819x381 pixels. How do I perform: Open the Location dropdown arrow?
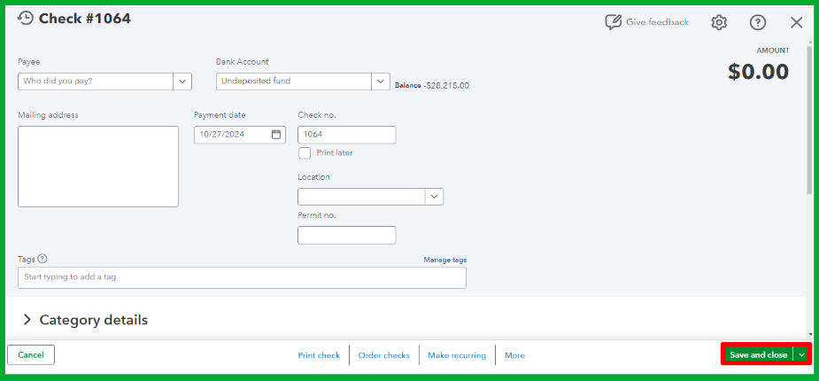click(x=434, y=197)
